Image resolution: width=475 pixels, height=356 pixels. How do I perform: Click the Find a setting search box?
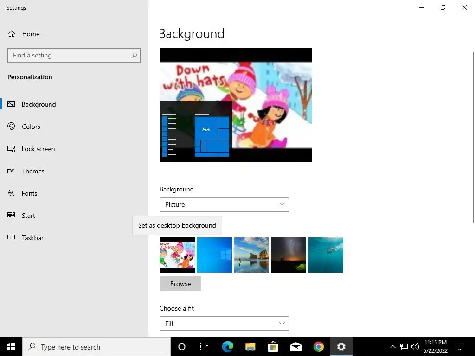coord(74,56)
